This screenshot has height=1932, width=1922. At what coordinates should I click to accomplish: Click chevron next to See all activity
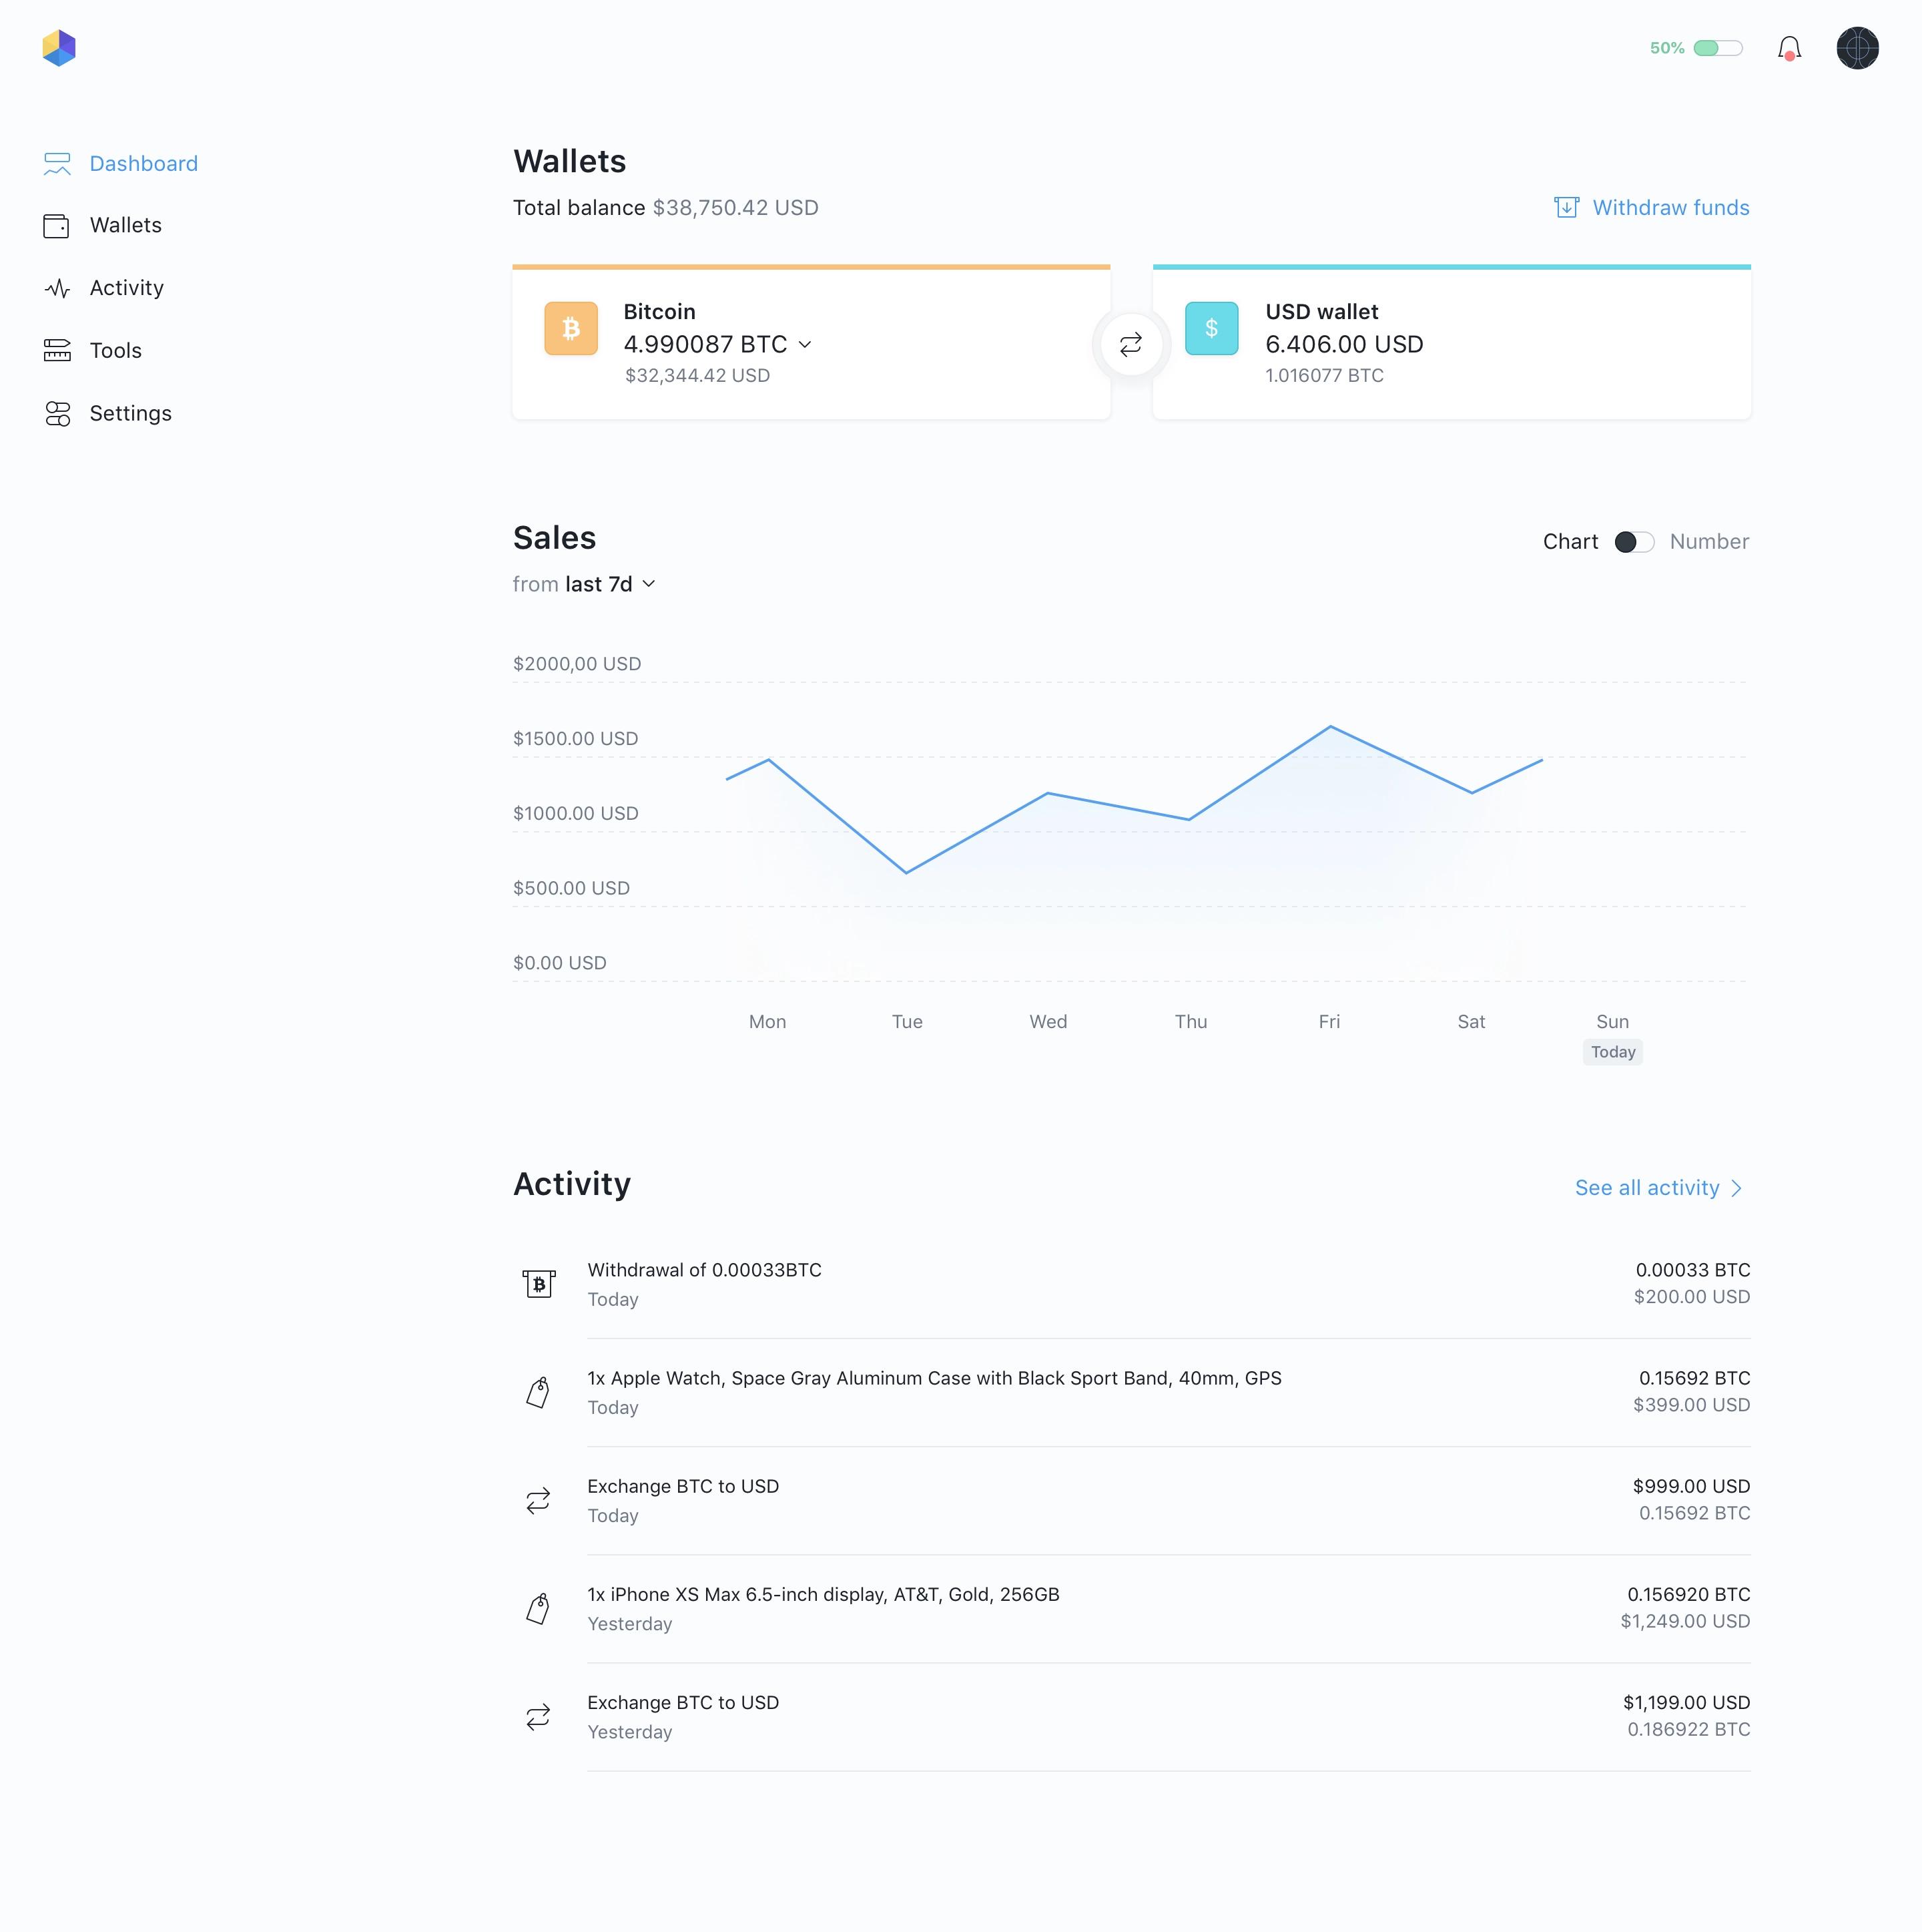click(1736, 1188)
